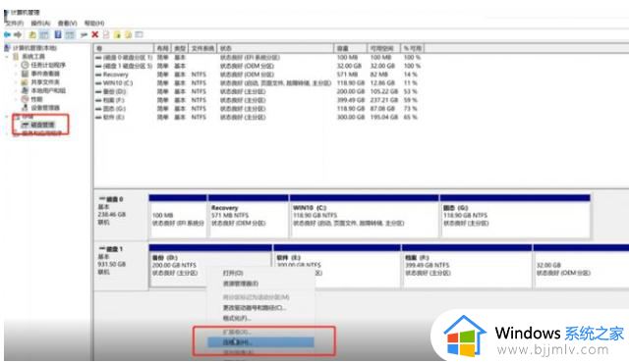The image size is (629, 363).
Task: Click the blue Help toolbar icon
Action: click(58, 34)
